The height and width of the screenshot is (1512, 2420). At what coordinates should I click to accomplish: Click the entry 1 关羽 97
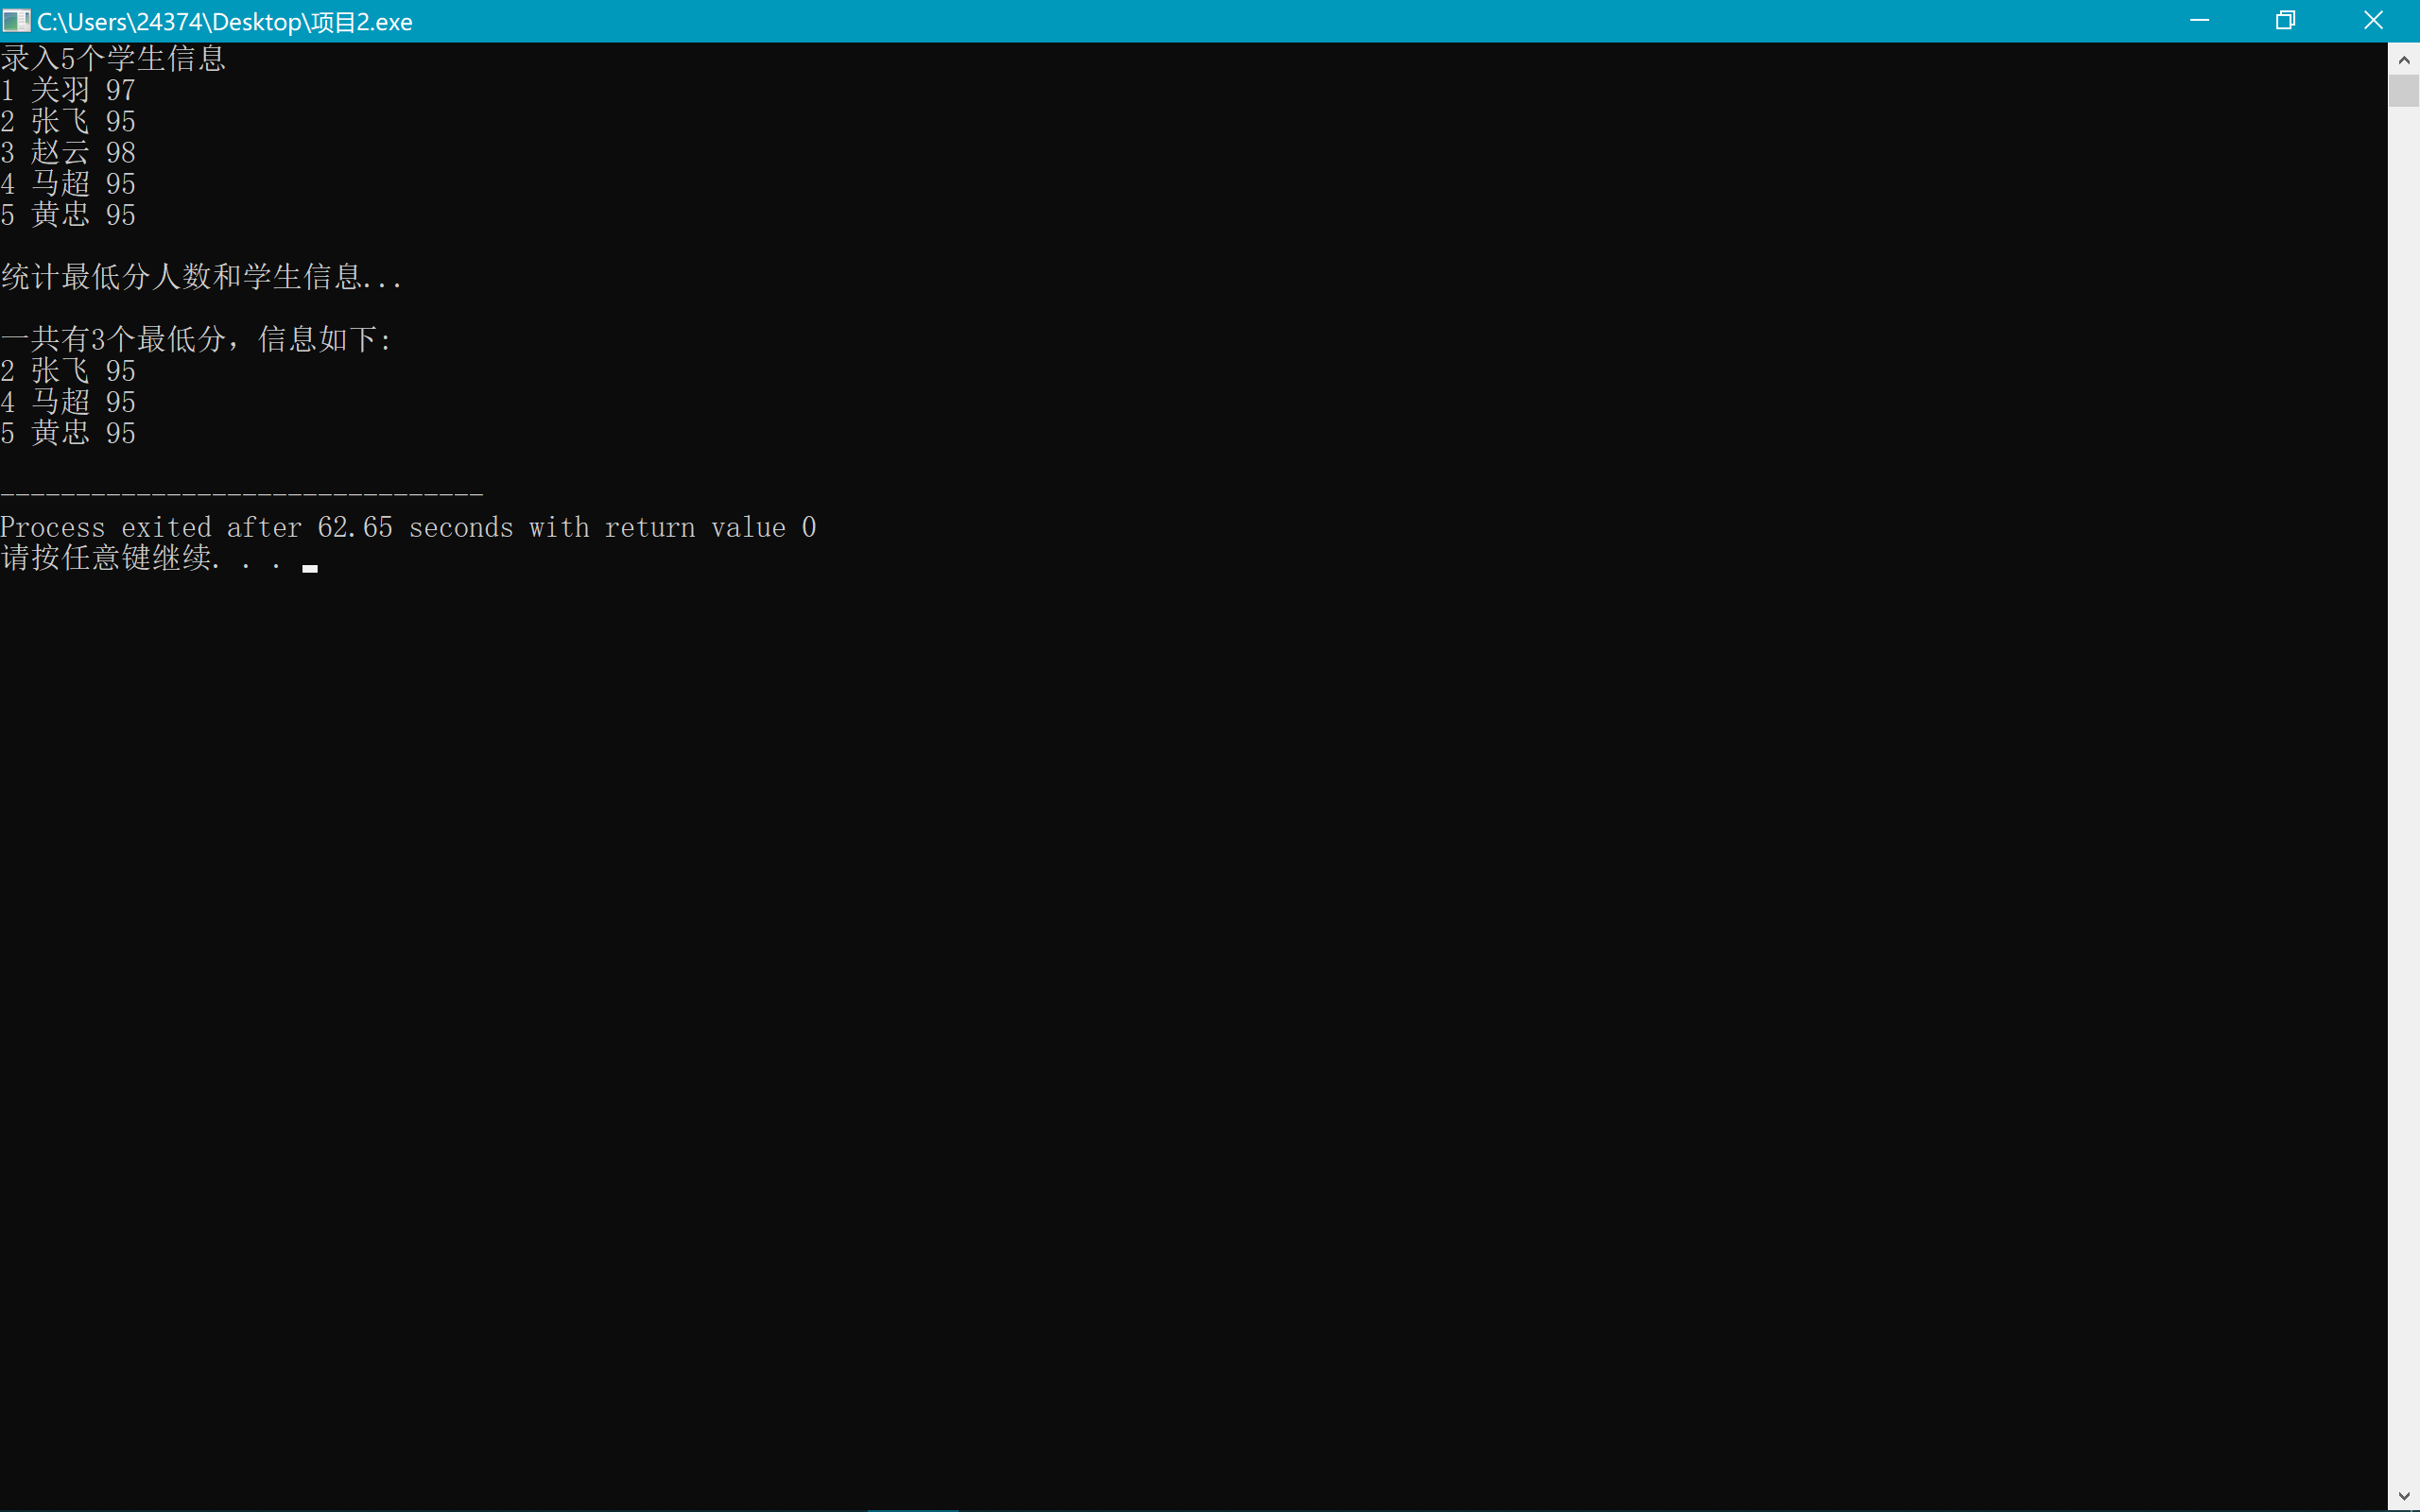pyautogui.click(x=68, y=90)
